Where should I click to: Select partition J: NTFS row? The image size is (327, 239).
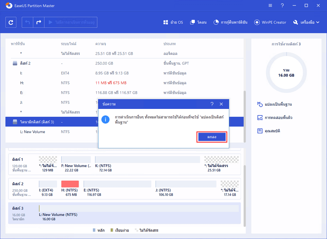click(x=52, y=102)
